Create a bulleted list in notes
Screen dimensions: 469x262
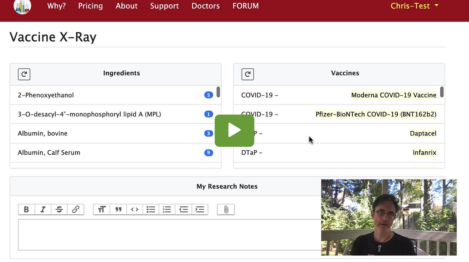point(151,209)
